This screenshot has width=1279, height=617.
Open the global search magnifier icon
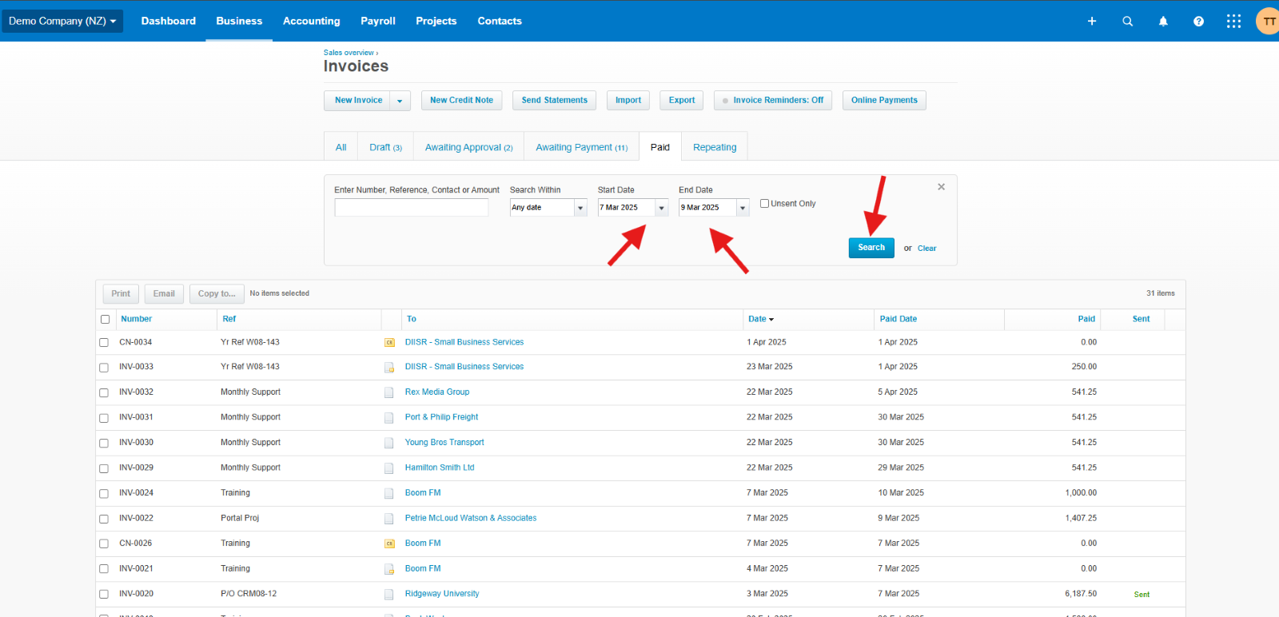(1128, 21)
